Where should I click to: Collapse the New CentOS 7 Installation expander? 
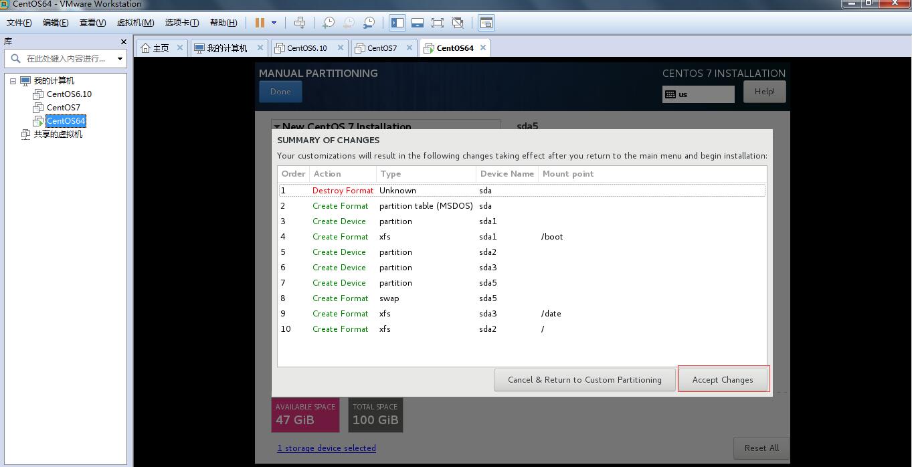tap(276, 126)
